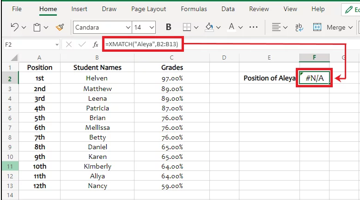Select the cell showing 12th
Viewport: 360px width, 200px height.
click(39, 186)
